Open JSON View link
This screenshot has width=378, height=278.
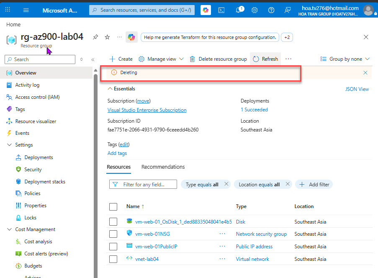click(x=357, y=89)
